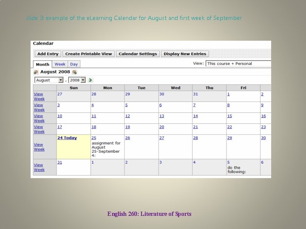Viewport: 306px width, 229px height.
Task: Click date 18 link
Action: (x=94, y=127)
